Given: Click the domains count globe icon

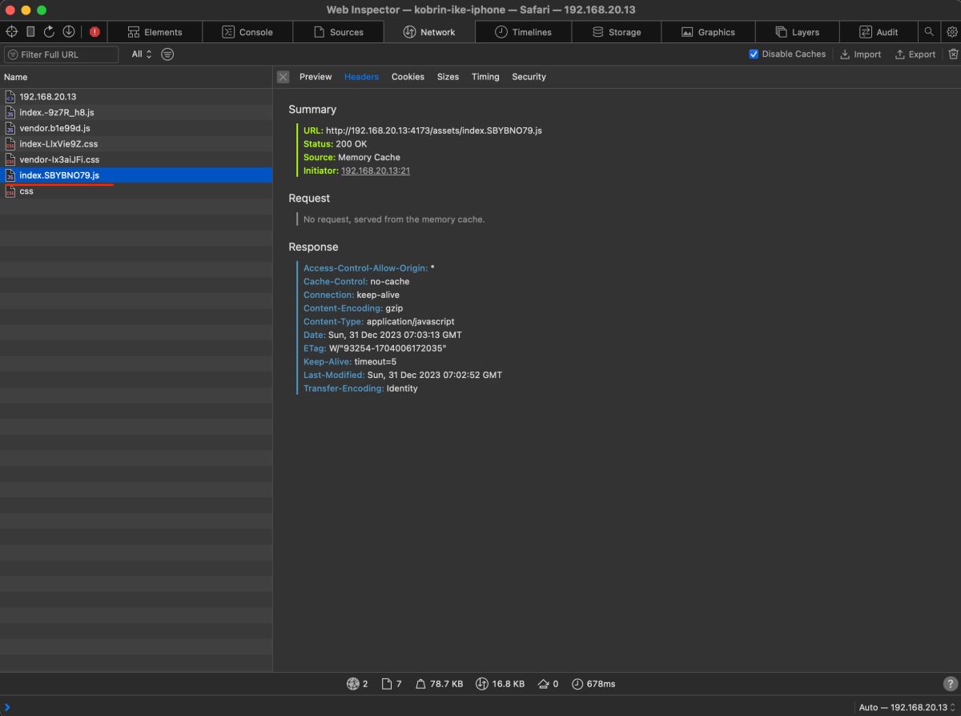Looking at the screenshot, I should pyautogui.click(x=352, y=684).
